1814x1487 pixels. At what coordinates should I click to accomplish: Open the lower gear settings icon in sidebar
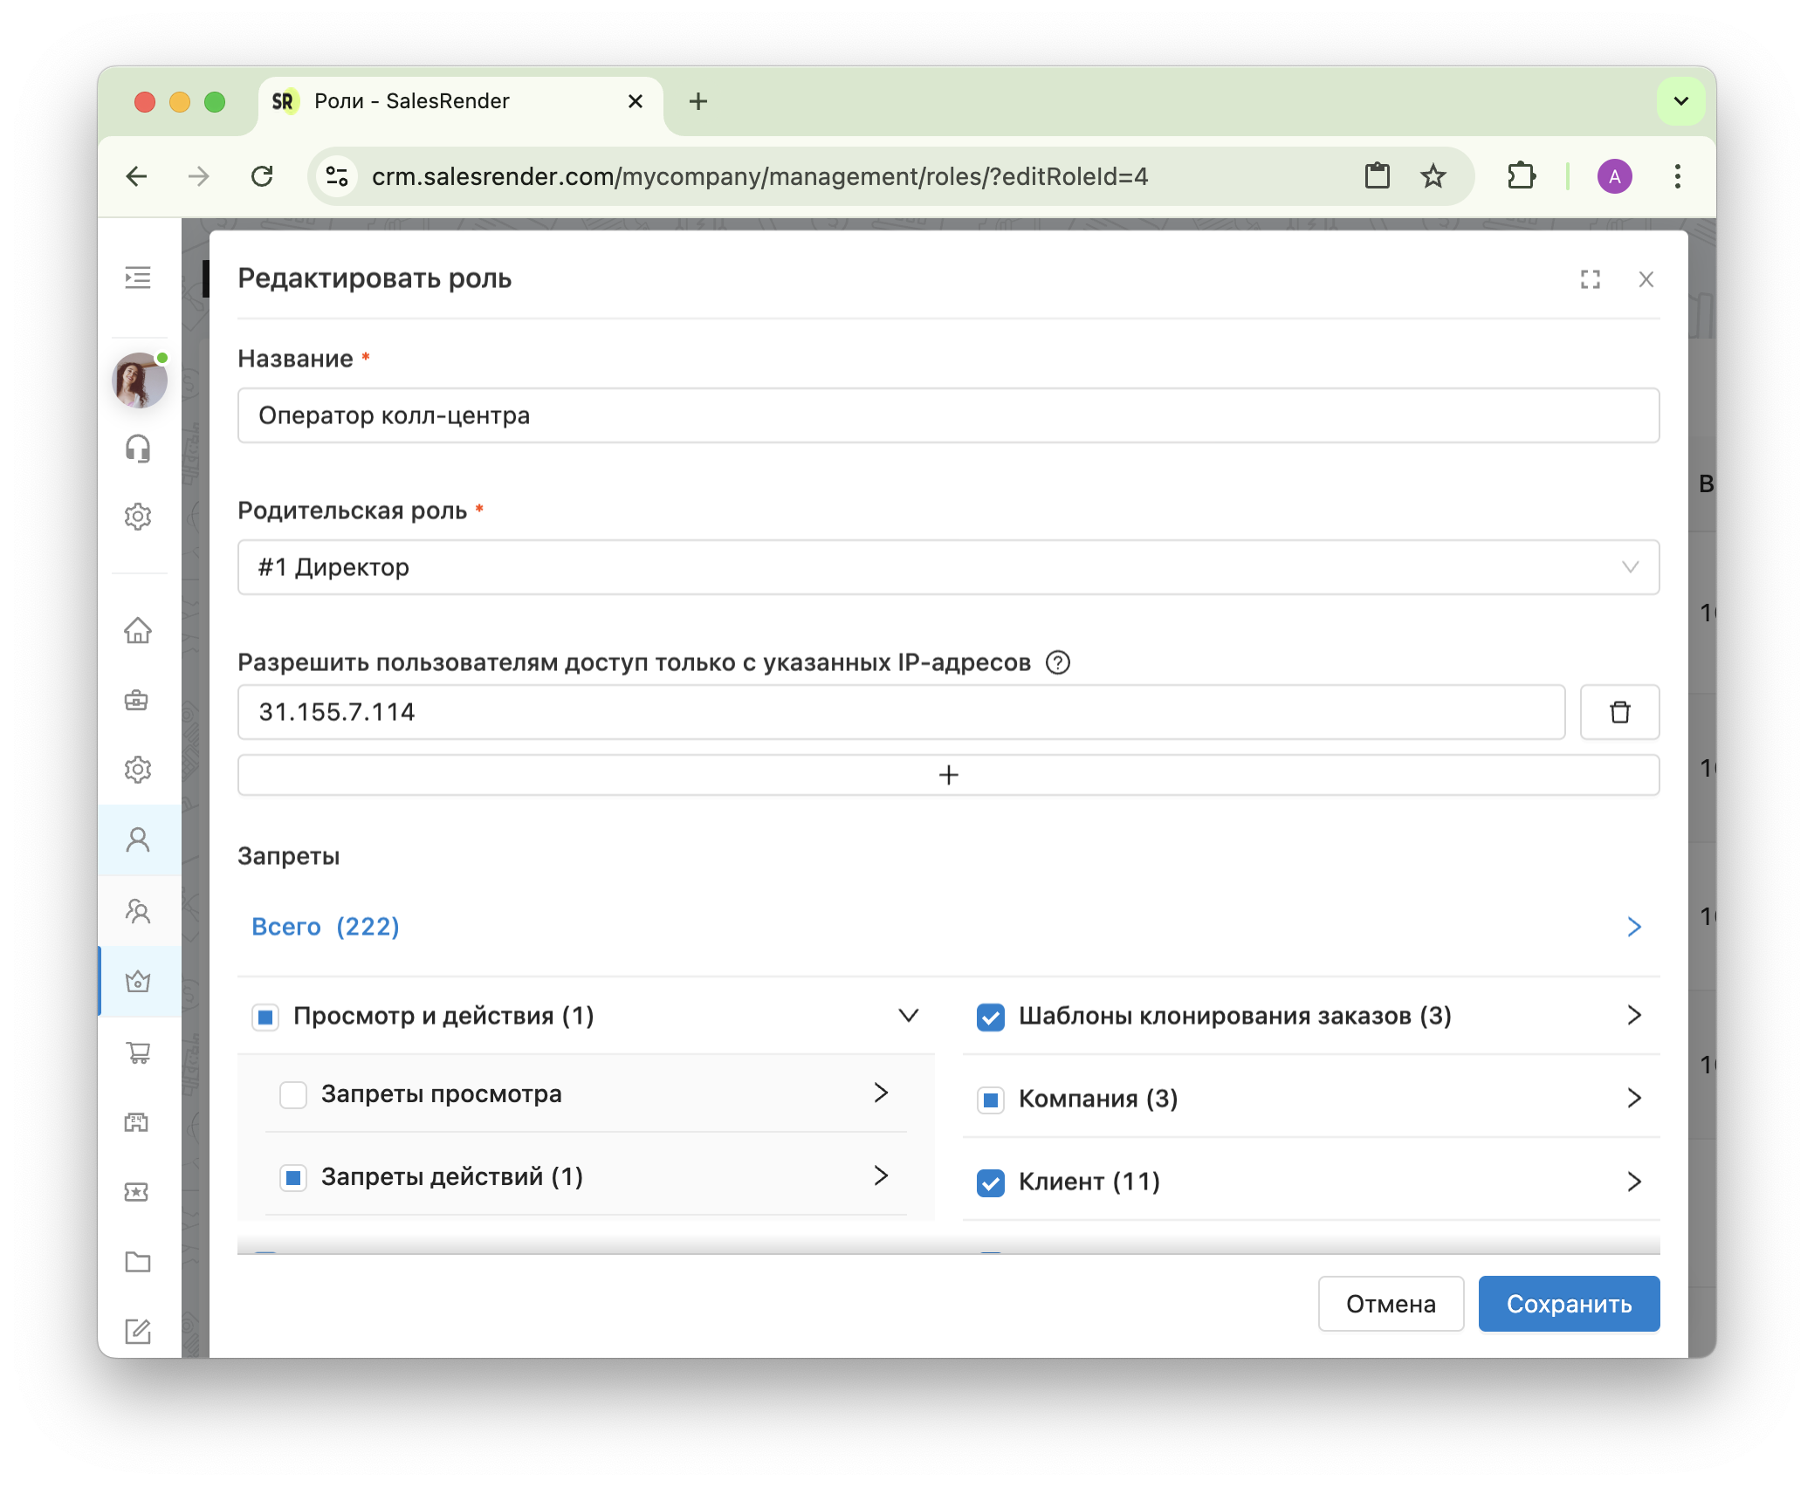coord(138,770)
